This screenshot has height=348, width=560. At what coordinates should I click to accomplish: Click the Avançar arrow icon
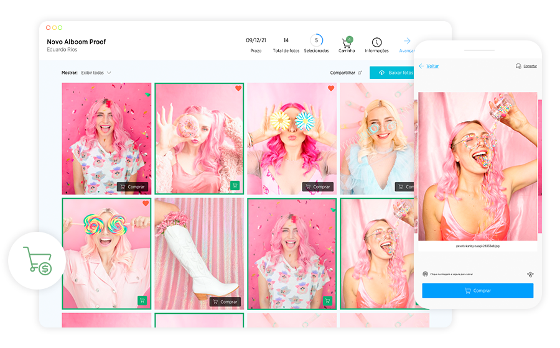pyautogui.click(x=407, y=41)
